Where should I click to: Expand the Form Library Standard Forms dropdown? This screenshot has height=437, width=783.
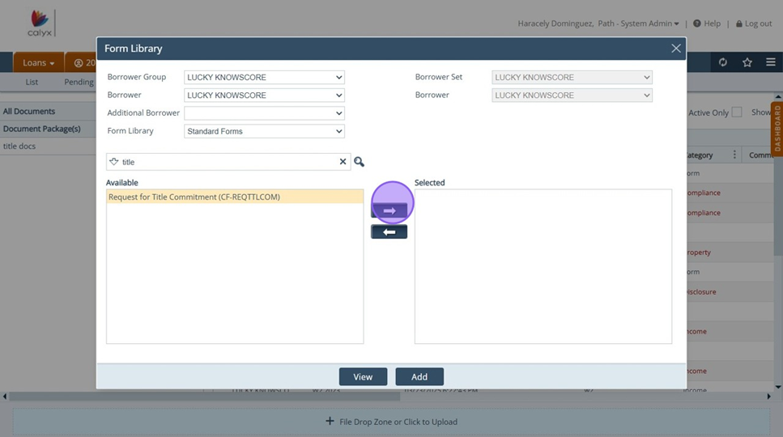point(264,131)
